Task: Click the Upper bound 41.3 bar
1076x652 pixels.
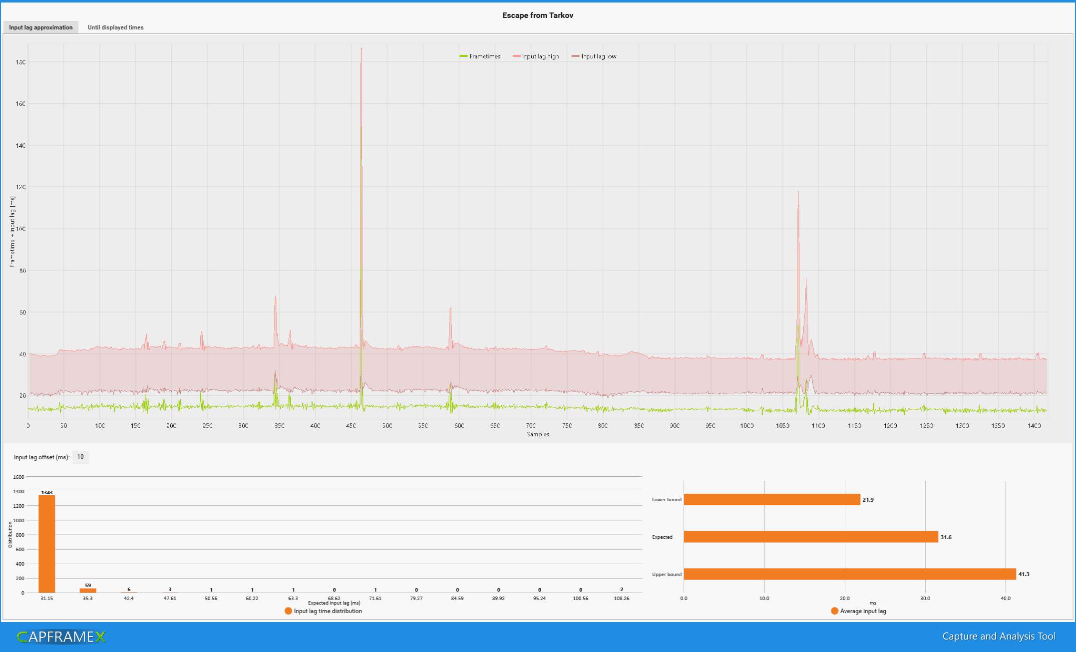Action: [x=850, y=574]
